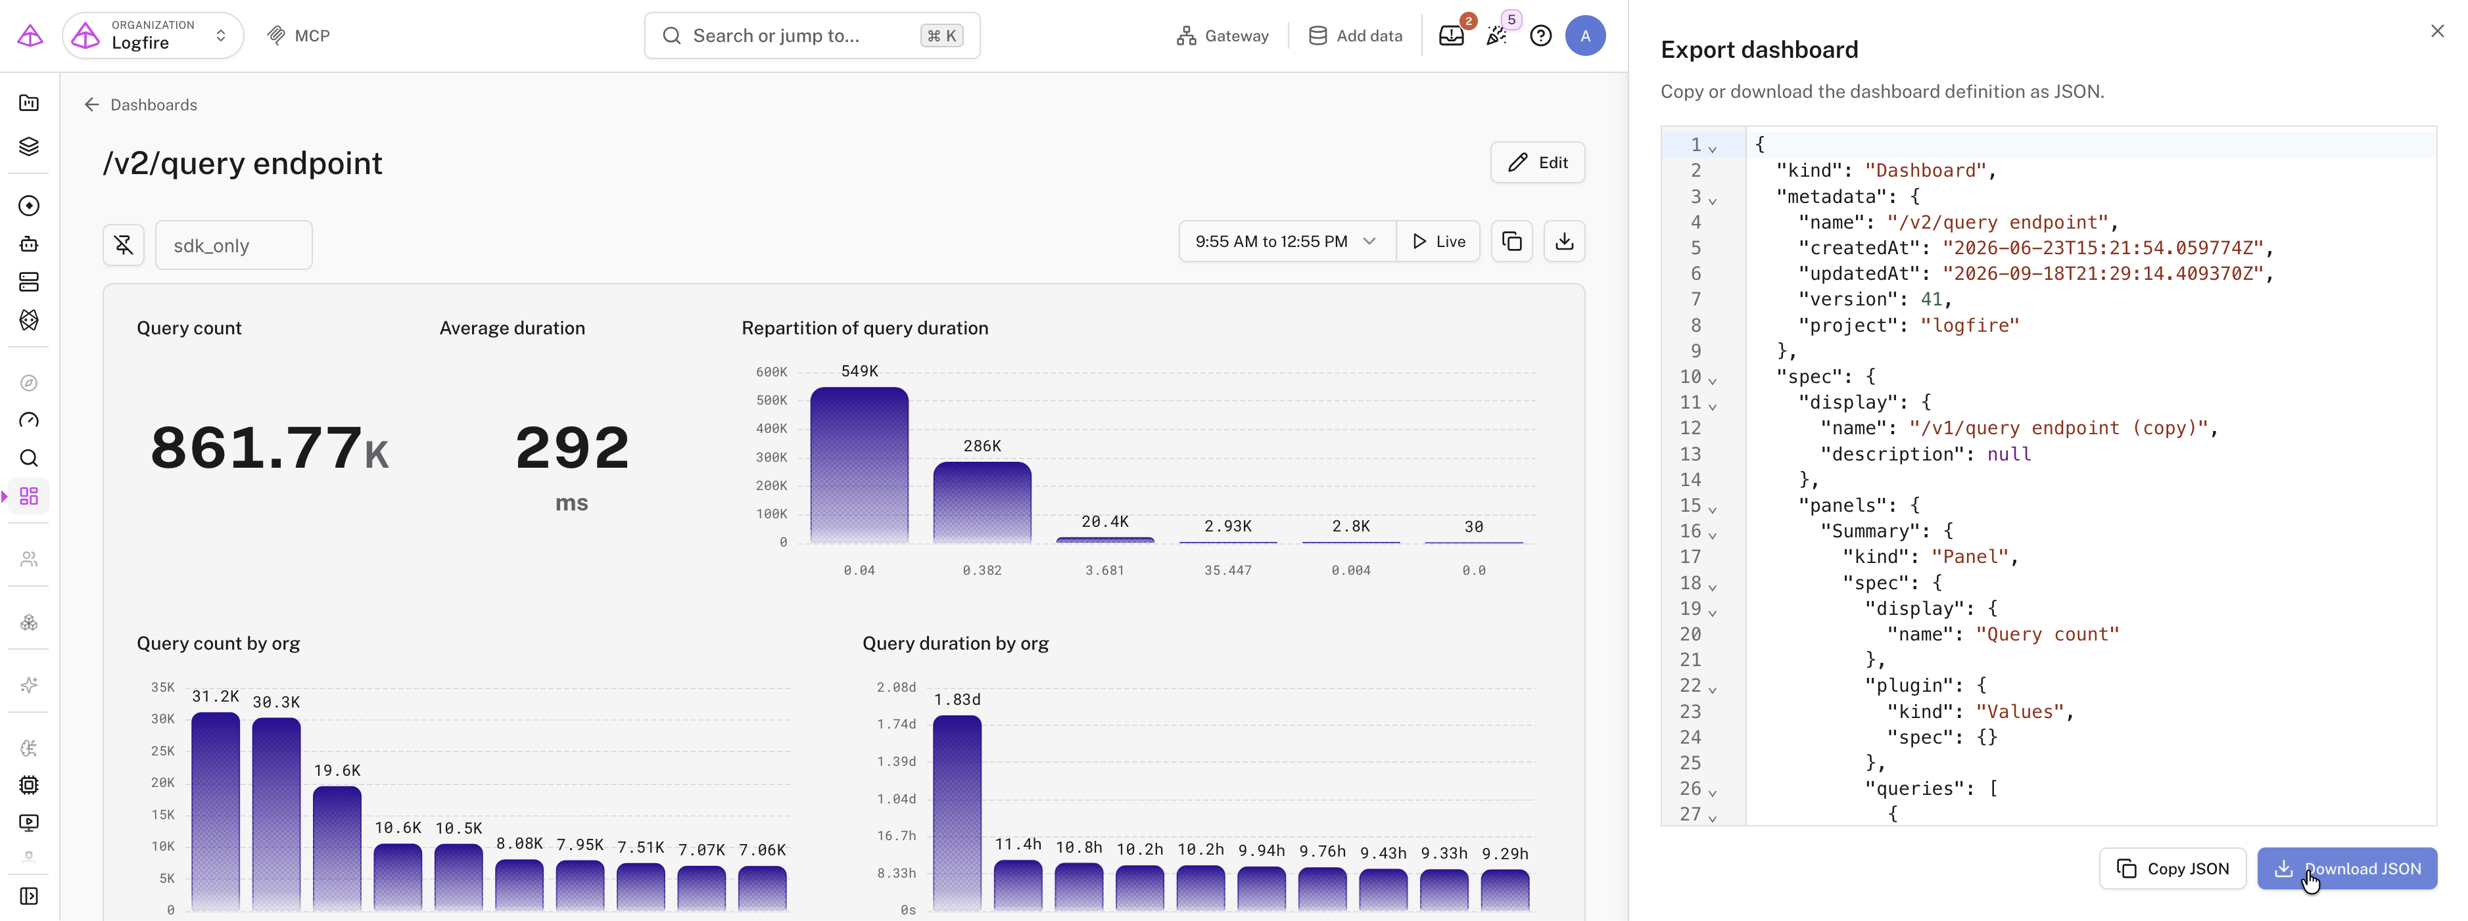Click the Logfire logo icon in top-left corner
Screen dimensions: 2468x921
tap(30, 35)
